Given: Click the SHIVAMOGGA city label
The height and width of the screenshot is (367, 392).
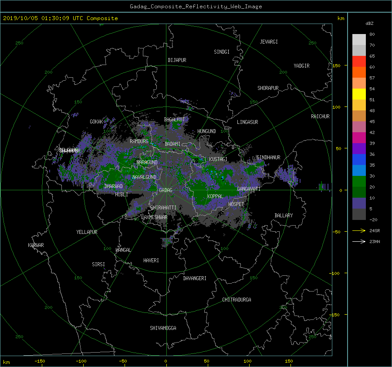Looking at the screenshot, I should point(163,328).
